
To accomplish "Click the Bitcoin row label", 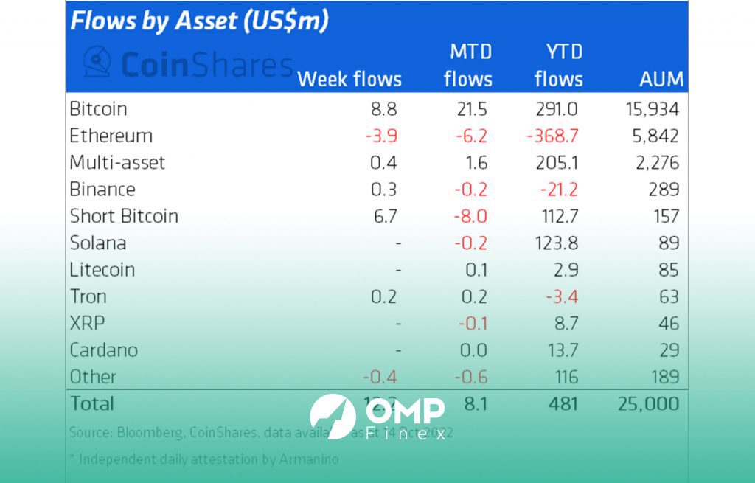I will tap(98, 109).
